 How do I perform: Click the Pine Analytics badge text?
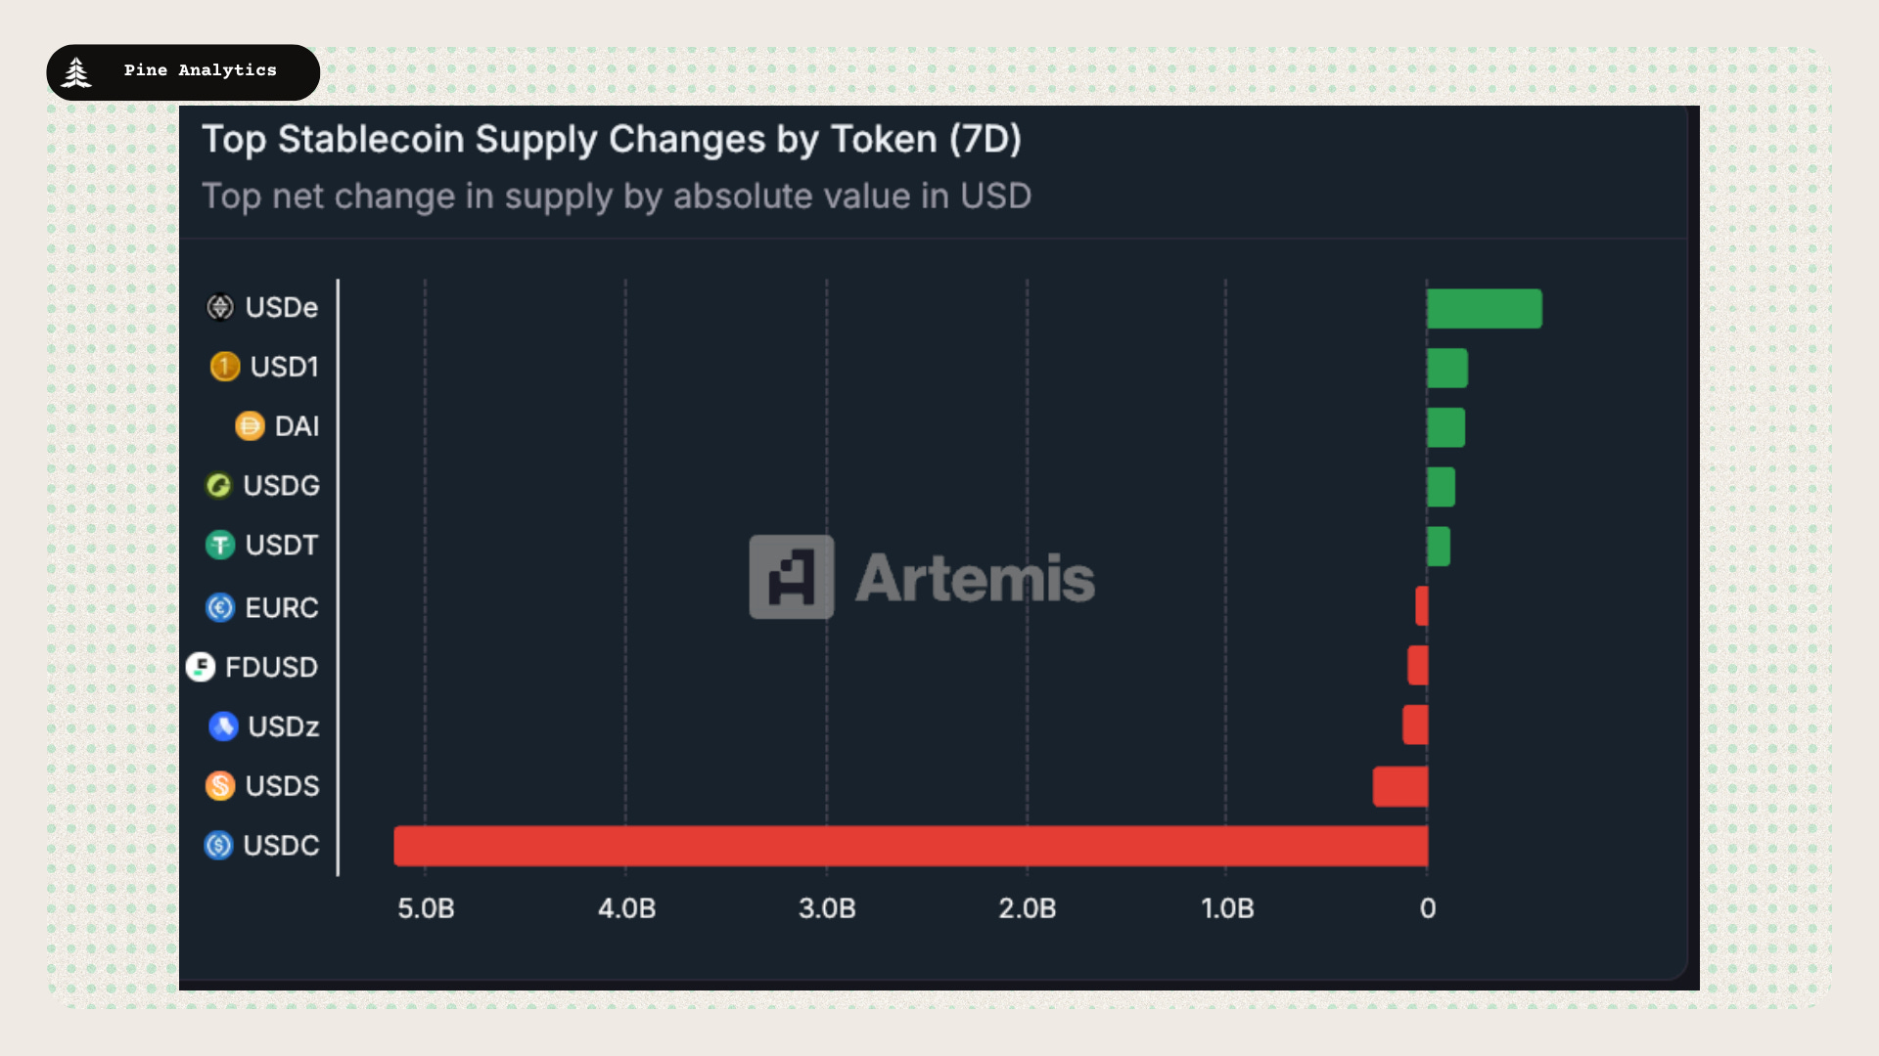point(201,70)
